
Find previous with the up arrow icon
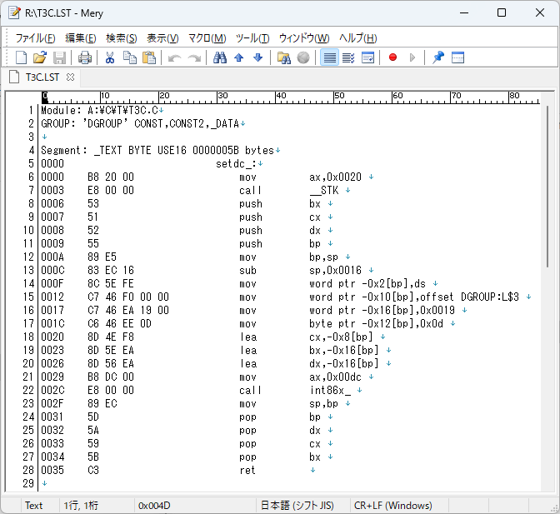click(239, 57)
